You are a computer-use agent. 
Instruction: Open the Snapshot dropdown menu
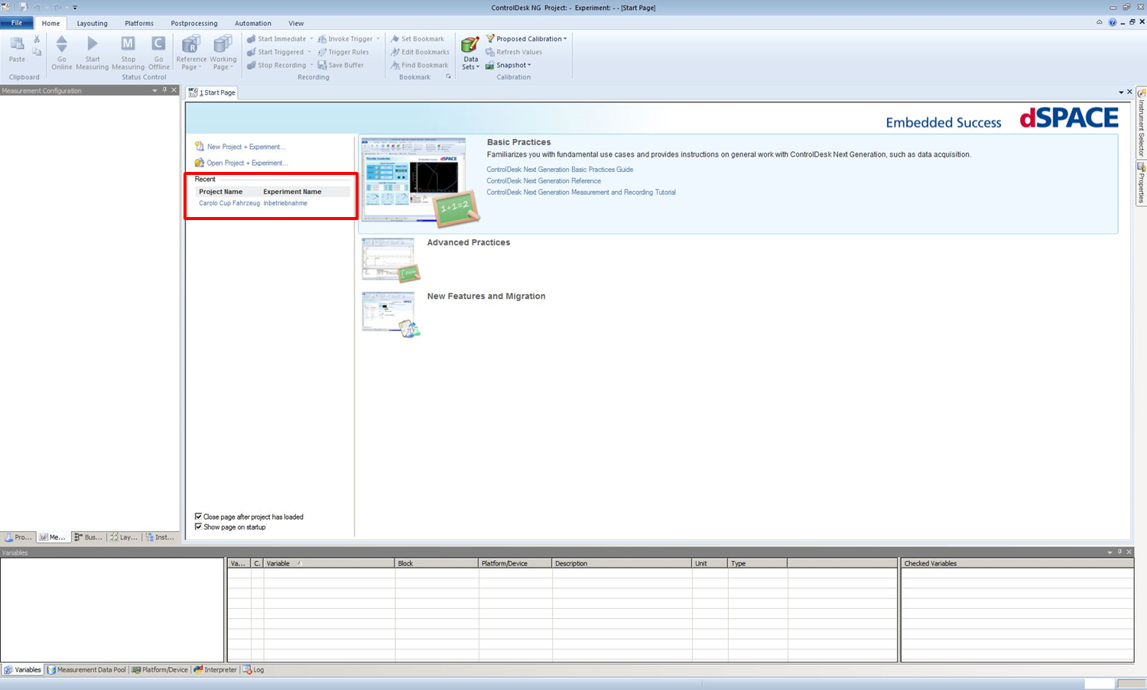point(528,65)
